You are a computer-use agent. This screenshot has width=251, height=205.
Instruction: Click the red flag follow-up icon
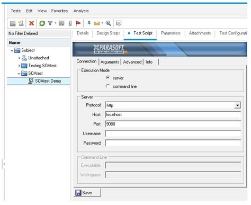[x=78, y=23]
